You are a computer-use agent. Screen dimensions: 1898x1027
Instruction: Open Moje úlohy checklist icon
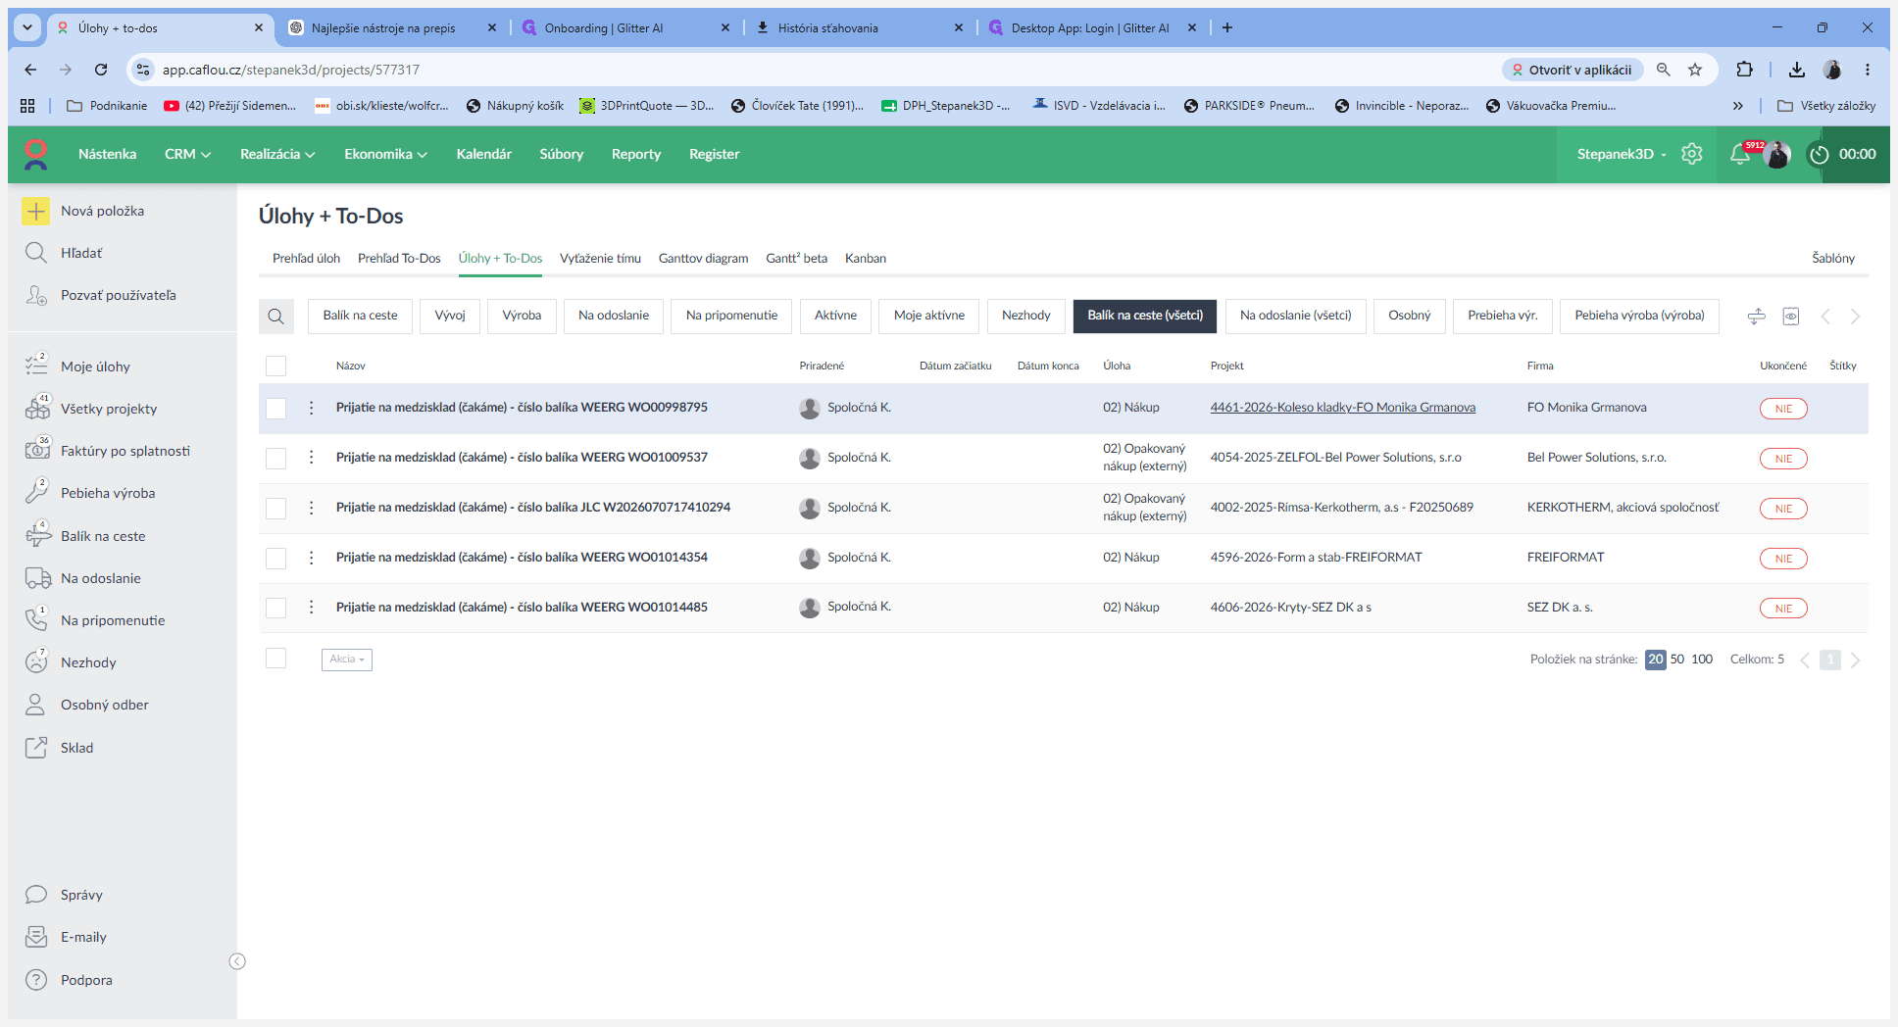coord(36,365)
